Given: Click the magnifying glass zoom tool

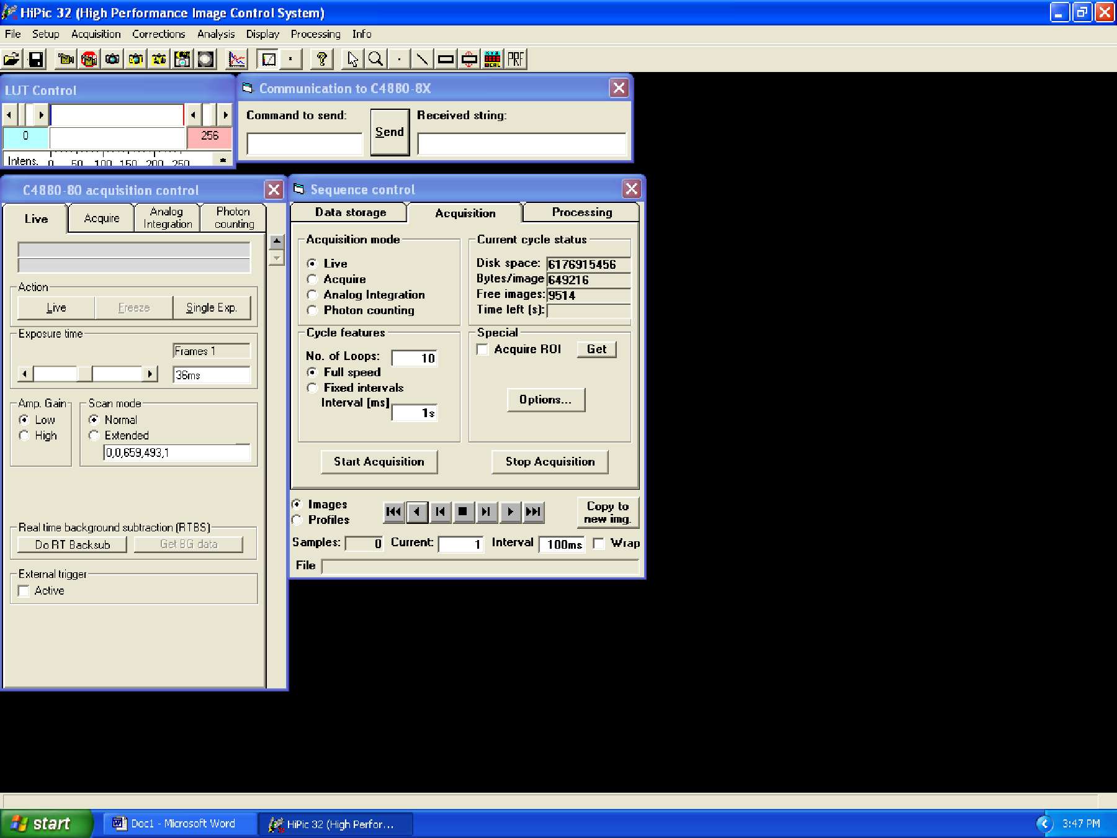Looking at the screenshot, I should pos(375,60).
